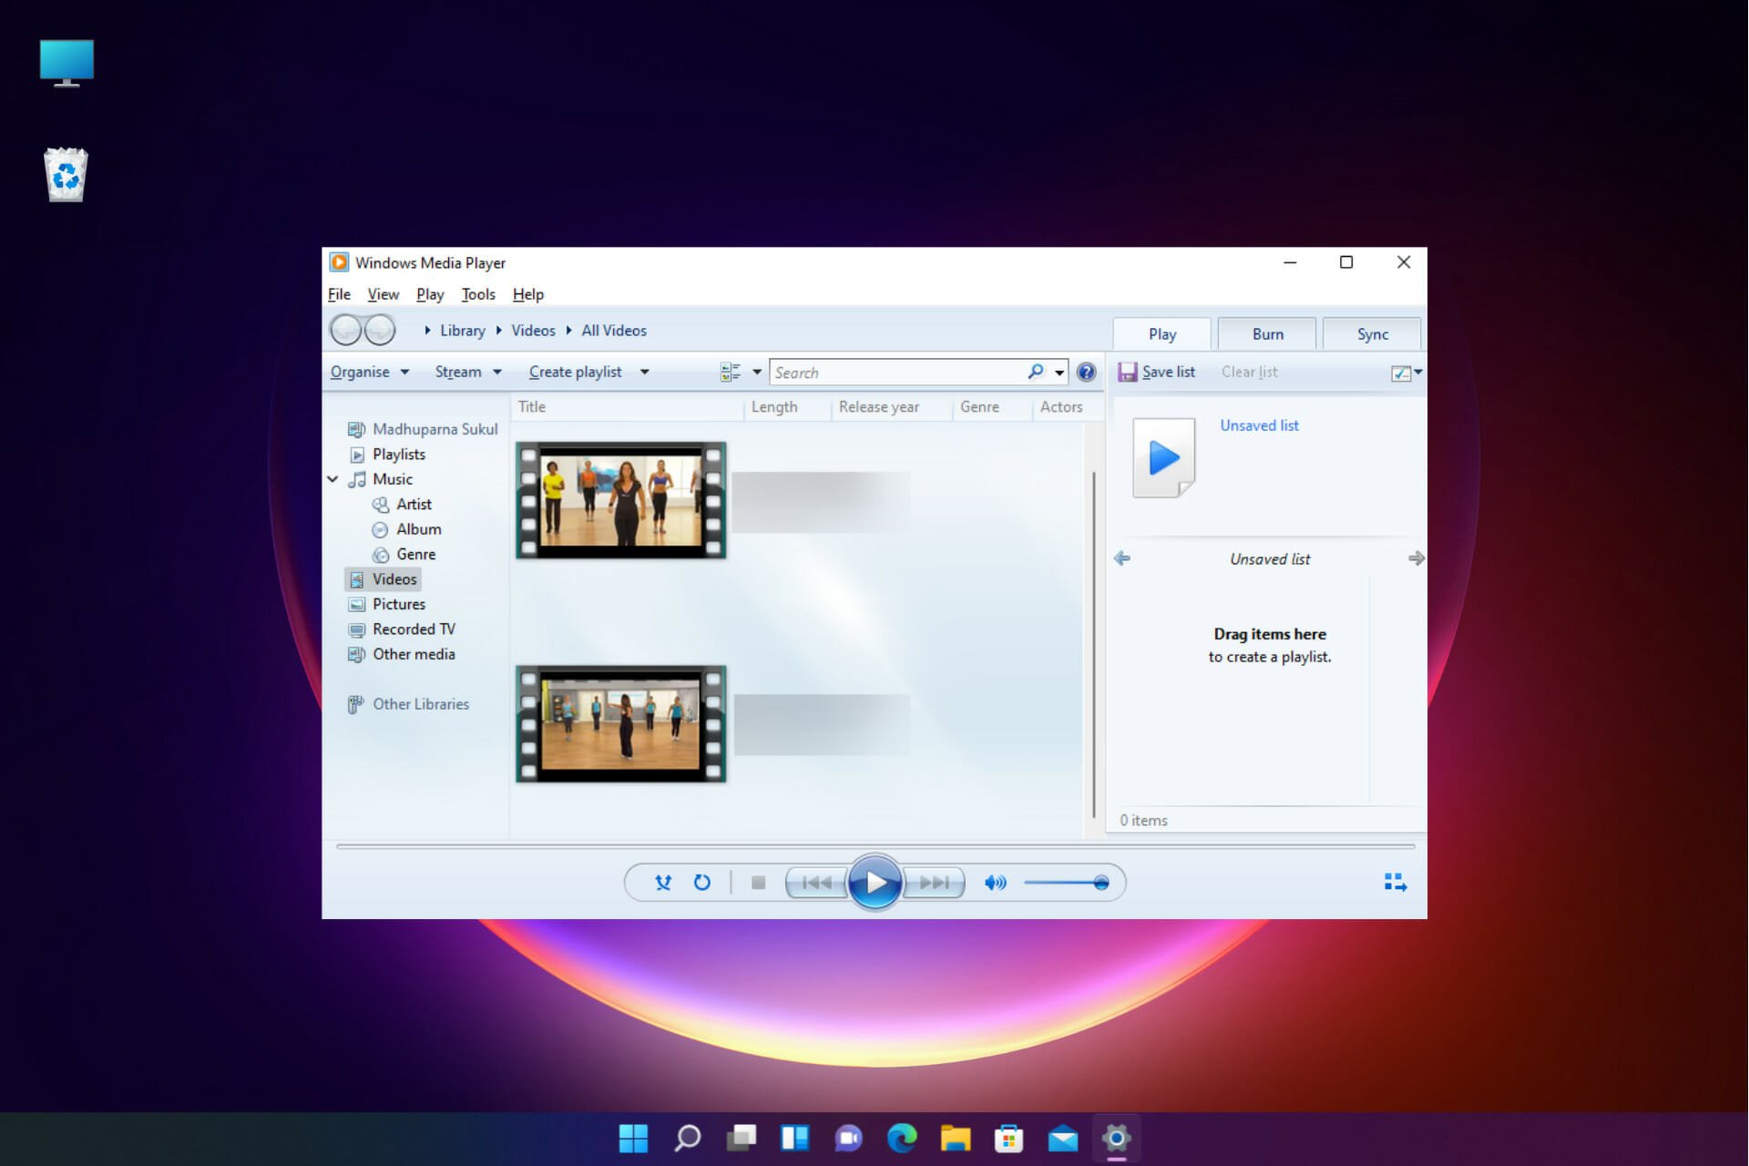The image size is (1749, 1166).
Task: Open the Recycle Bin desktop icon
Action: click(66, 174)
